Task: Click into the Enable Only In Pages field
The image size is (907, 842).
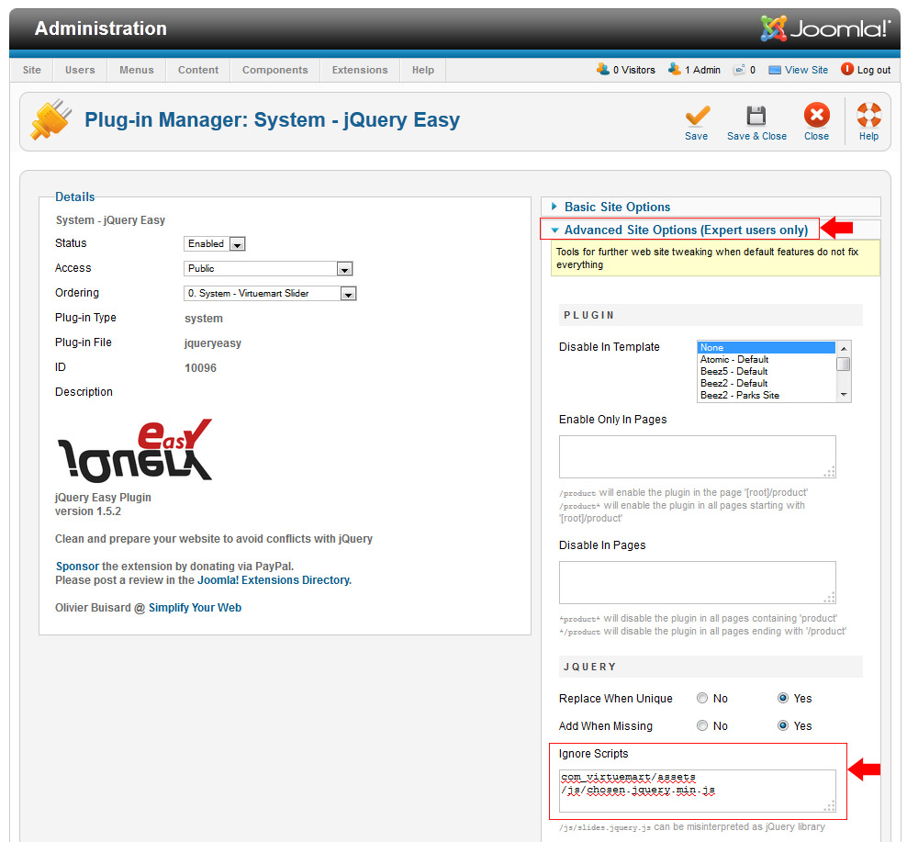Action: coord(697,456)
